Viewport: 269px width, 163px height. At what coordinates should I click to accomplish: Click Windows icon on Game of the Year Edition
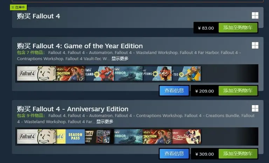[x=255, y=45]
